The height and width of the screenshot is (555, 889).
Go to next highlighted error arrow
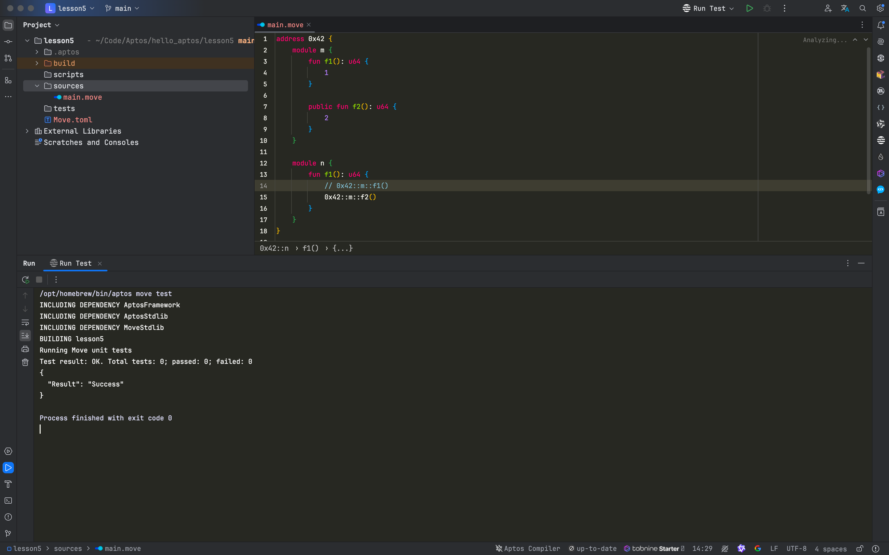tap(866, 40)
